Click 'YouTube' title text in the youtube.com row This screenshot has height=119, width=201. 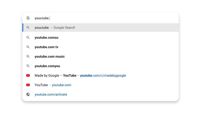(x=41, y=85)
